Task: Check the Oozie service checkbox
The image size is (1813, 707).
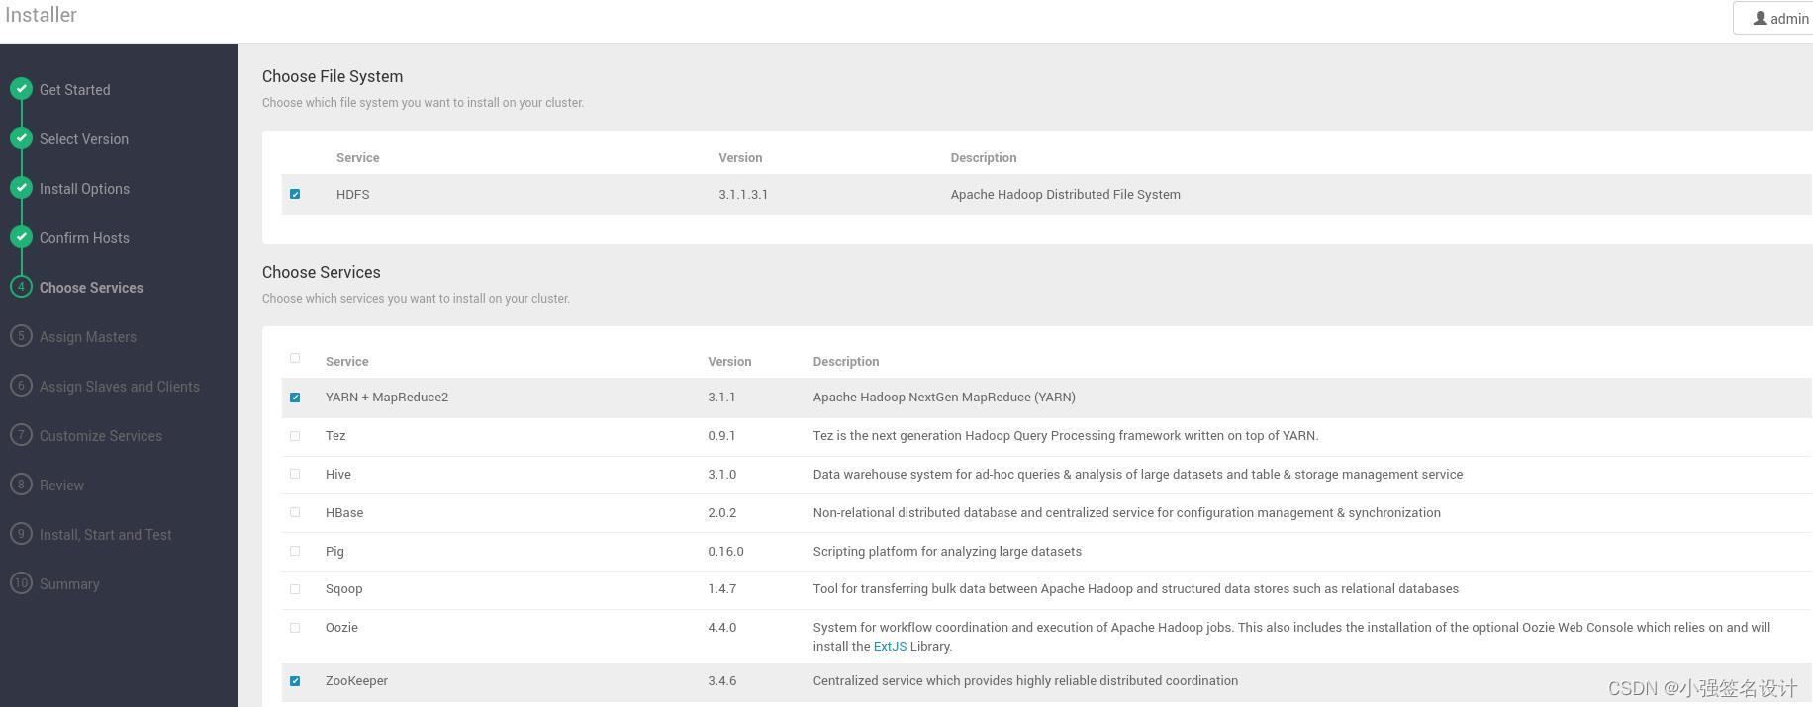Action: pyautogui.click(x=295, y=628)
